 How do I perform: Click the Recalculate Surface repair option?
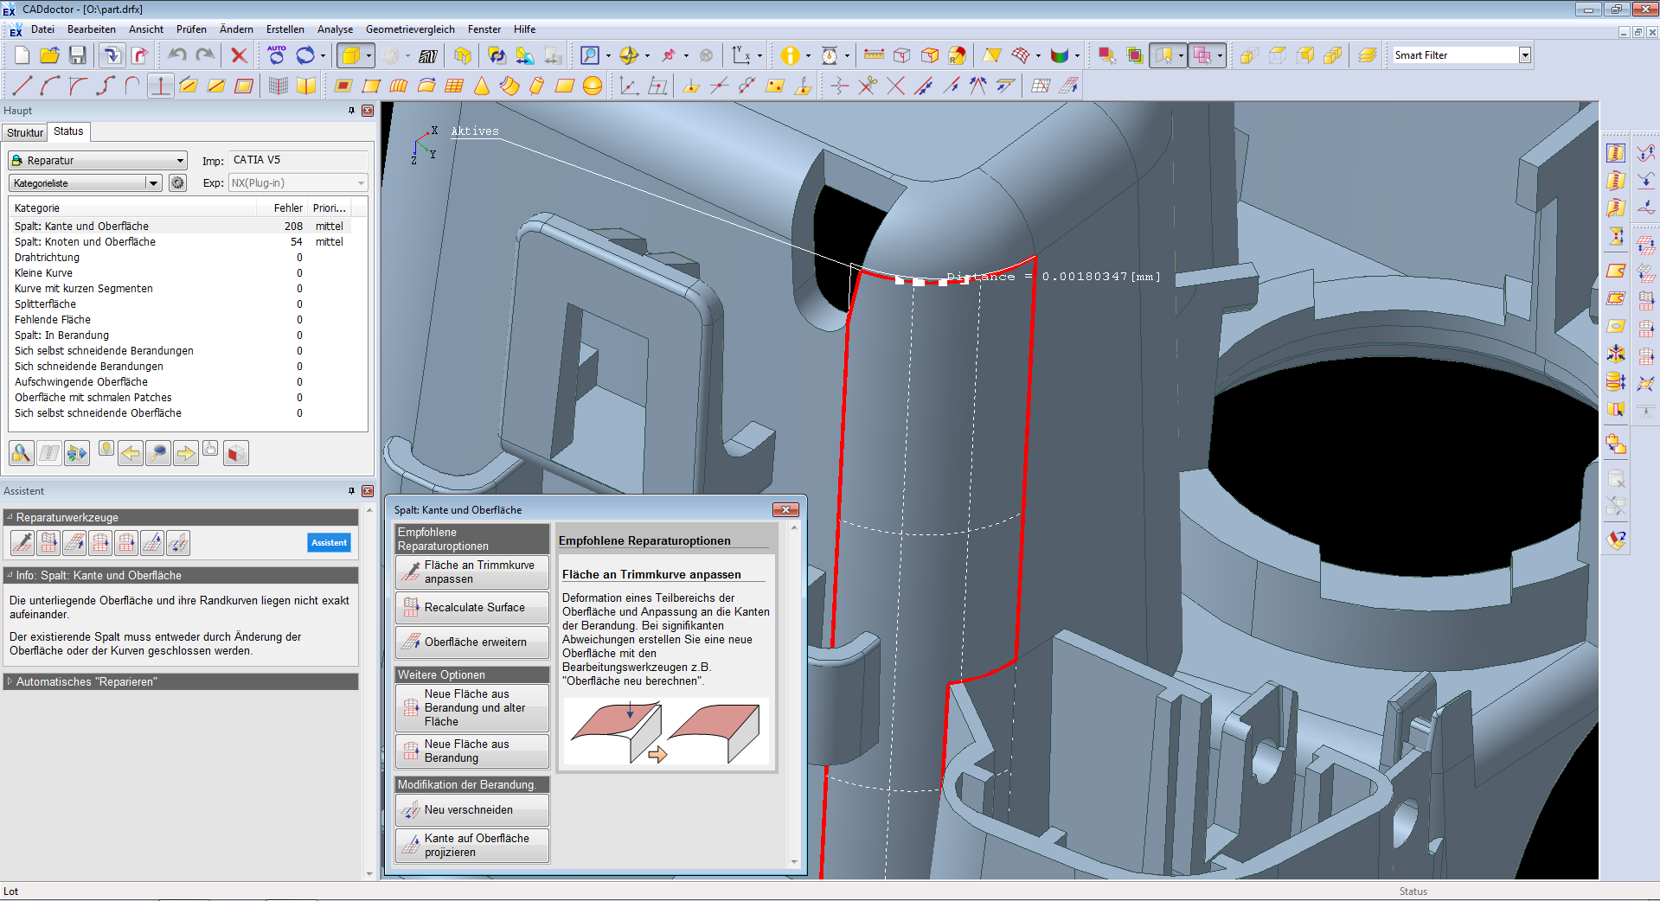473,608
